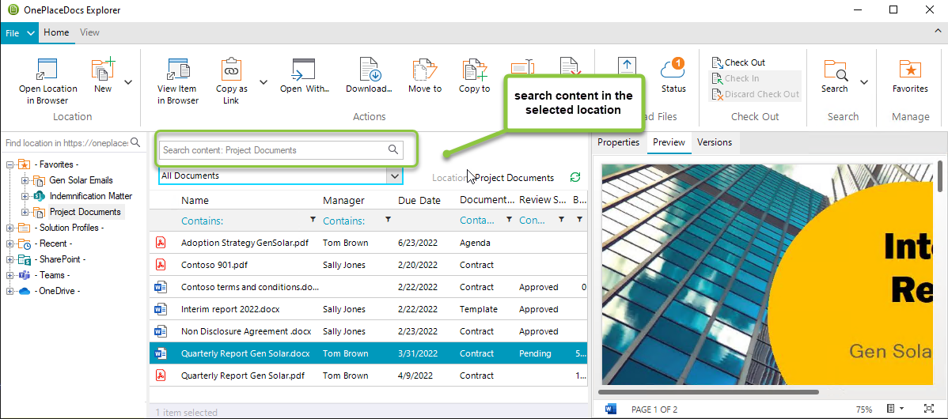Expand the Copy as Link dropdown arrow
The image size is (948, 419).
[x=264, y=82]
